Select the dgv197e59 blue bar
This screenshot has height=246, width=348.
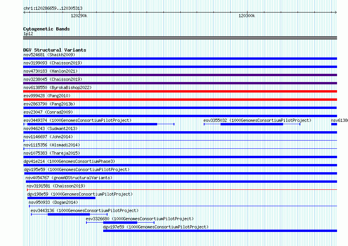point(220,231)
